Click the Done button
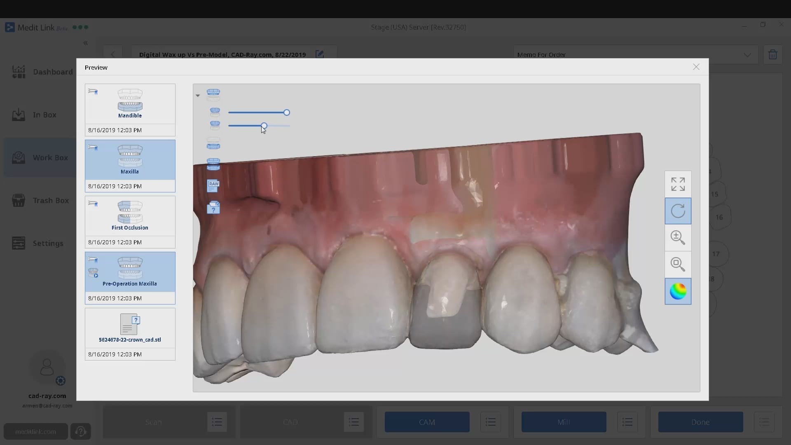This screenshot has height=445, width=791. tap(700, 422)
